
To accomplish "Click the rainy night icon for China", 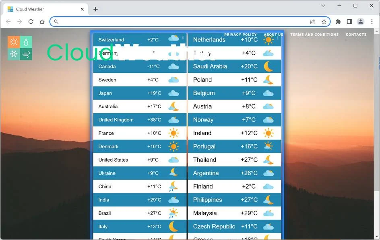I will coord(173,186).
